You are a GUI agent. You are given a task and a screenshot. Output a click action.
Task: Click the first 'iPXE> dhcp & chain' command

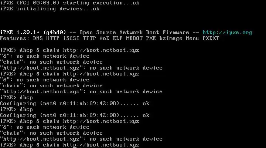(69, 50)
